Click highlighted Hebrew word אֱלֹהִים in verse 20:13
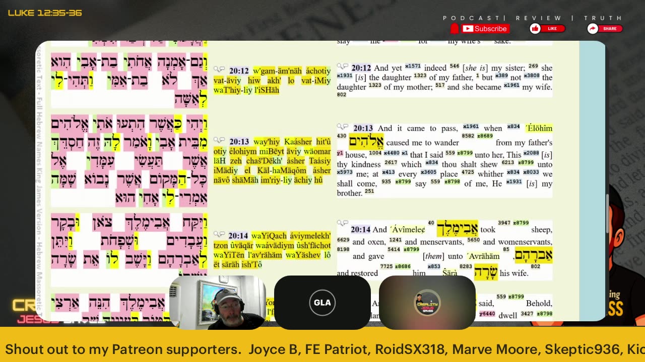 pyautogui.click(x=366, y=141)
